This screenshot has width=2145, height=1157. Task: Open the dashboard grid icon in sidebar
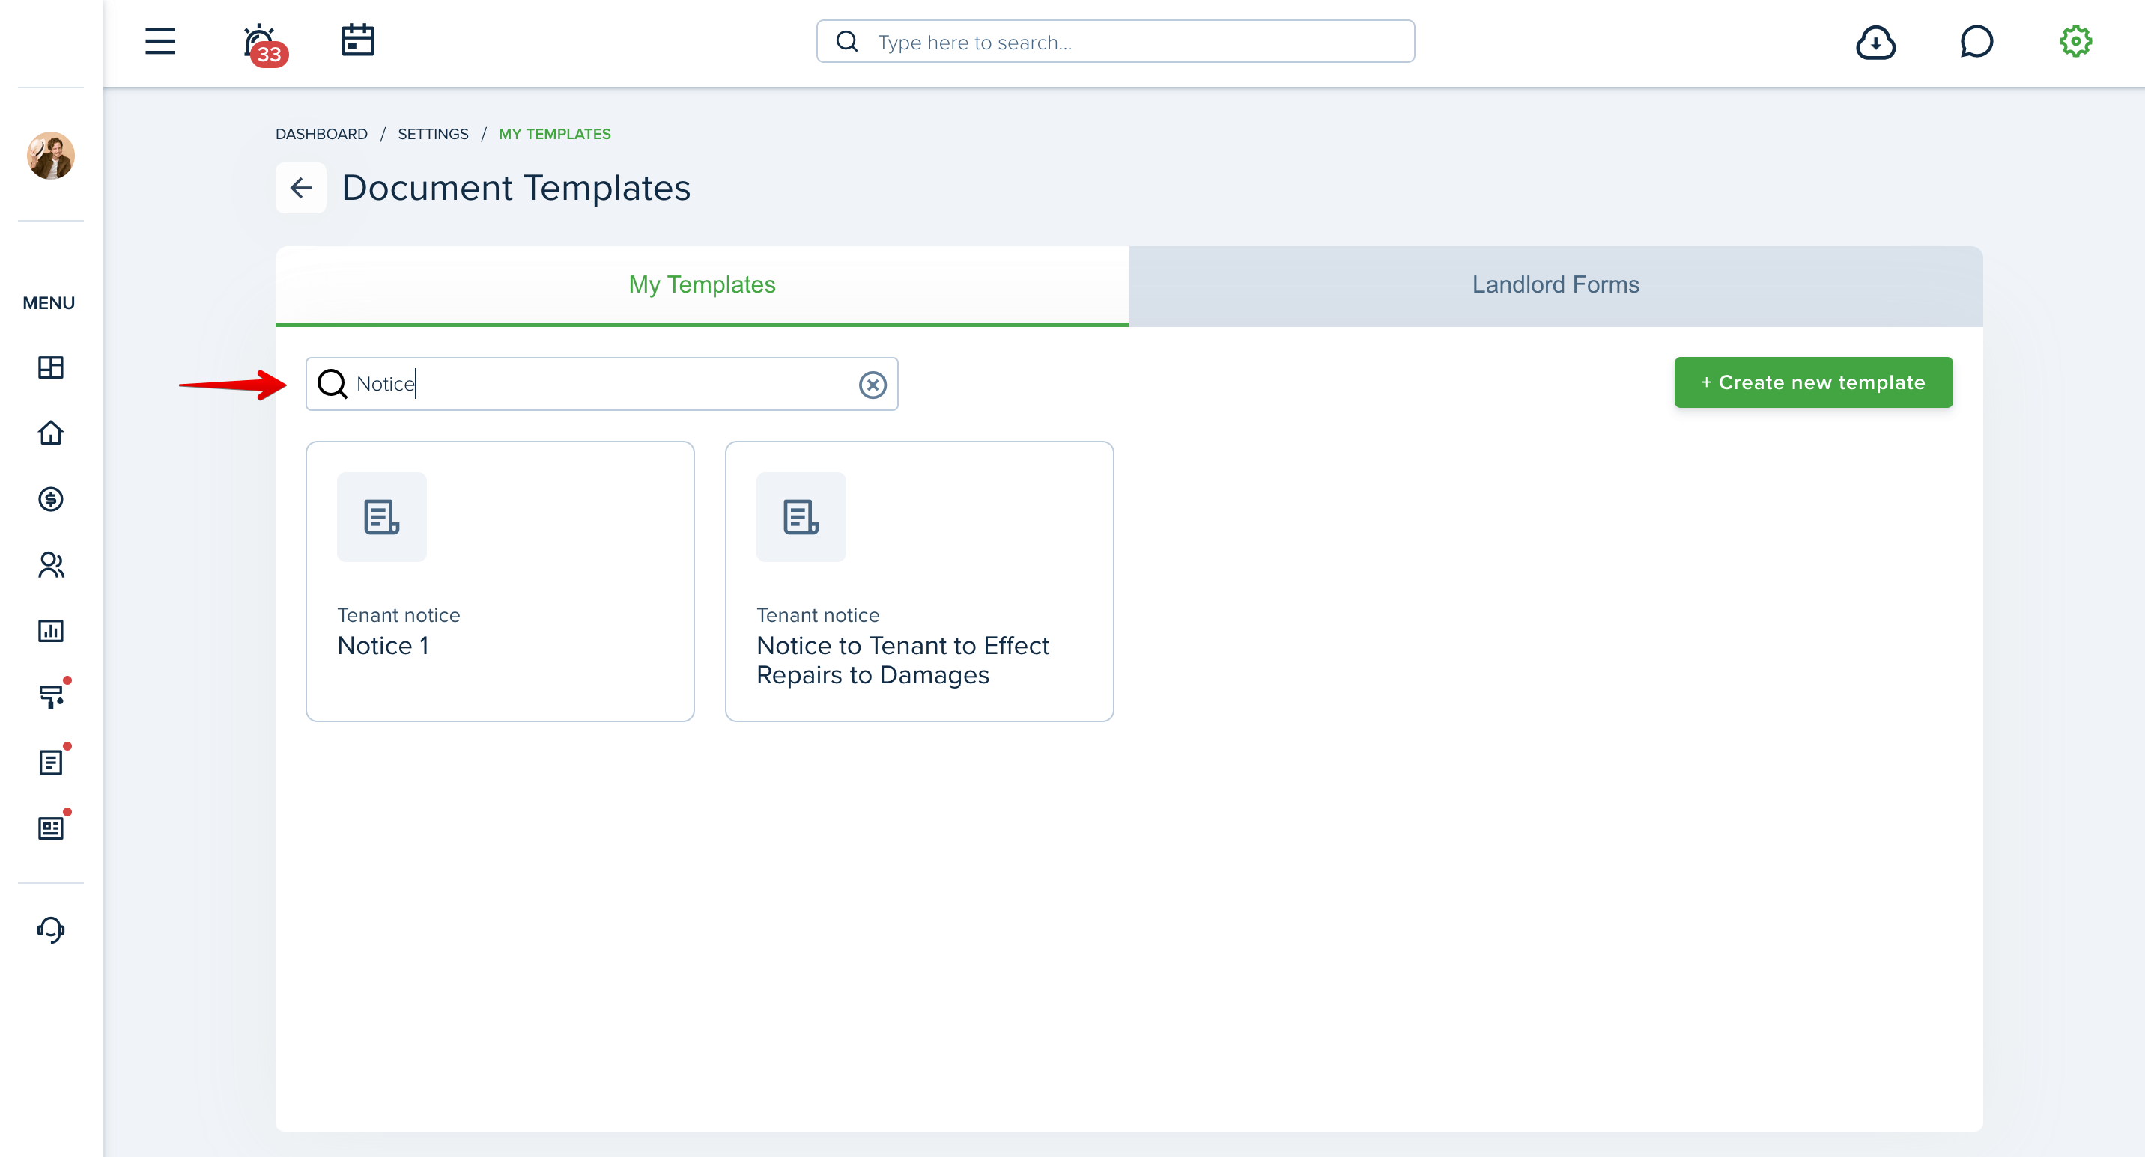[x=51, y=367]
